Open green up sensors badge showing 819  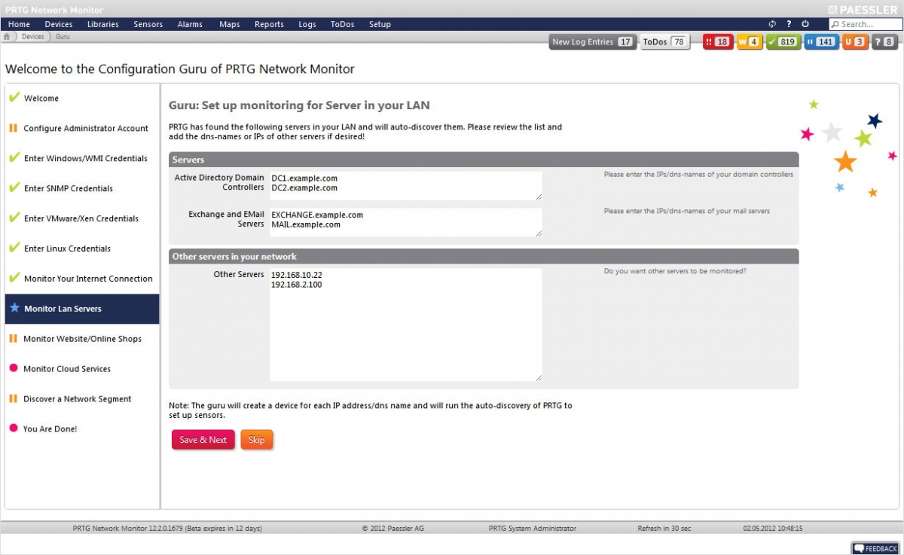tap(783, 42)
